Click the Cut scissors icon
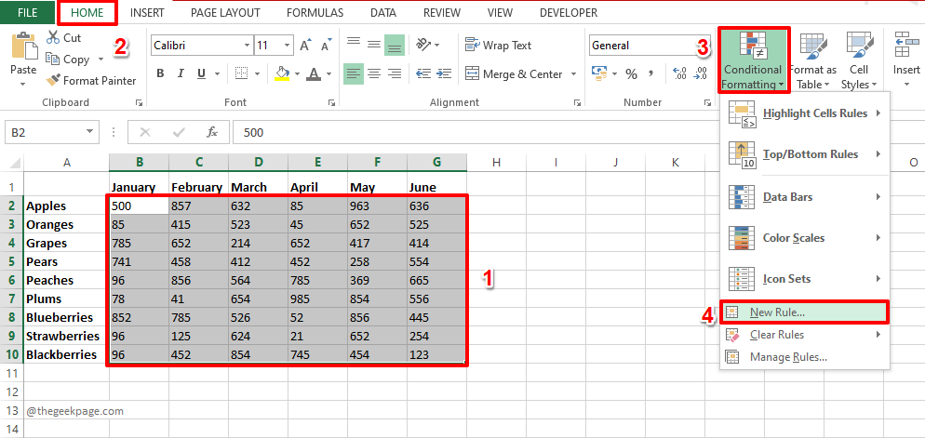 pyautogui.click(x=53, y=38)
